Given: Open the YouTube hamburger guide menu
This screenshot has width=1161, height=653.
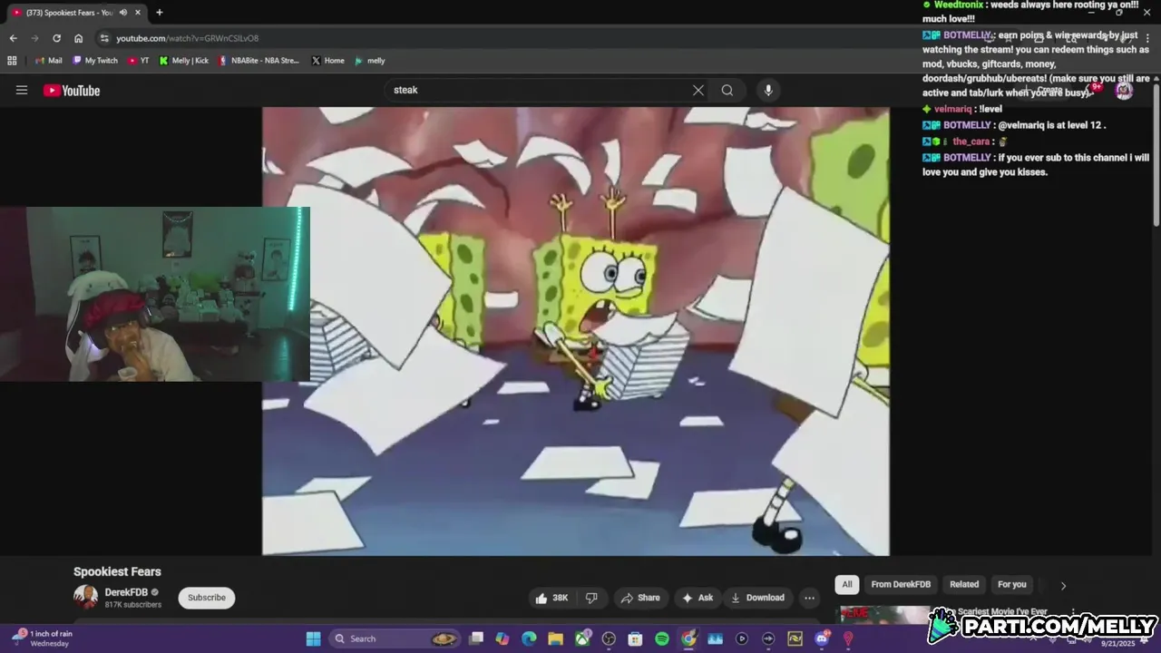Looking at the screenshot, I should coord(22,90).
